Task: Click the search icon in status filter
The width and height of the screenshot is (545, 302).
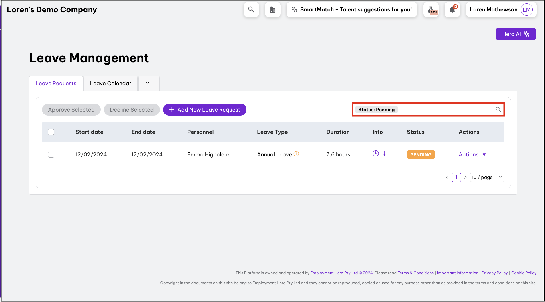Action: click(498, 110)
